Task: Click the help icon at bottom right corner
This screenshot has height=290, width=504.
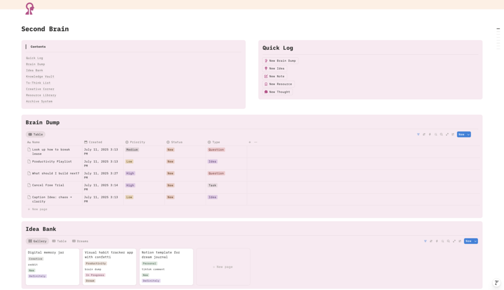Action: tap(496, 283)
